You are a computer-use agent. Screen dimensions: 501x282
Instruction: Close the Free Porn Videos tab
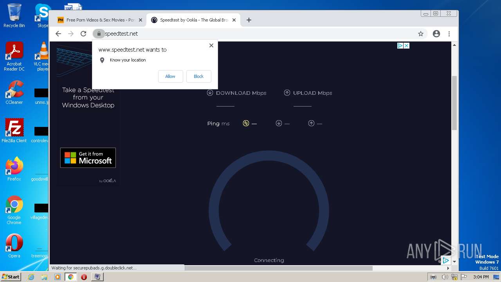click(x=141, y=20)
